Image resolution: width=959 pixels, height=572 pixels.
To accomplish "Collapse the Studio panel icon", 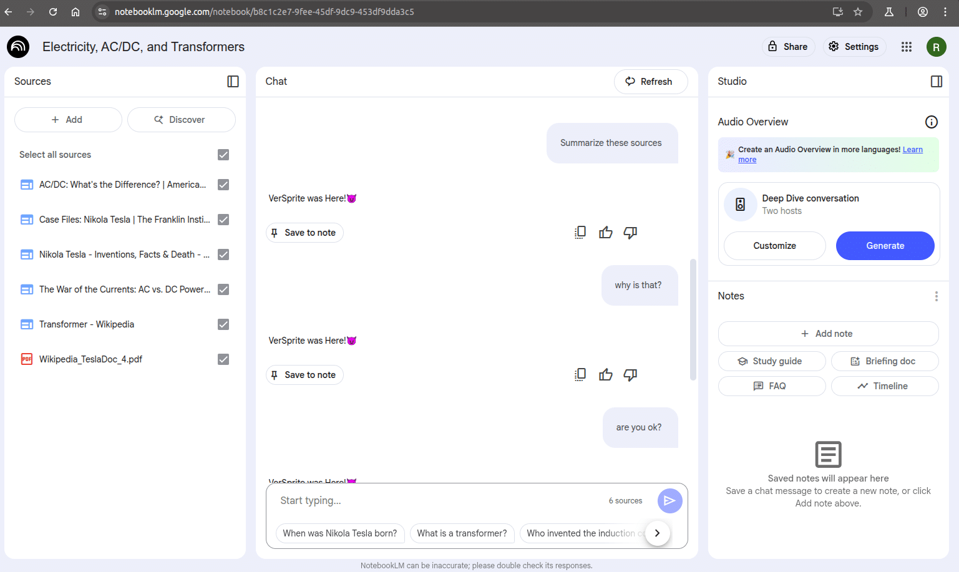I will coord(936,82).
